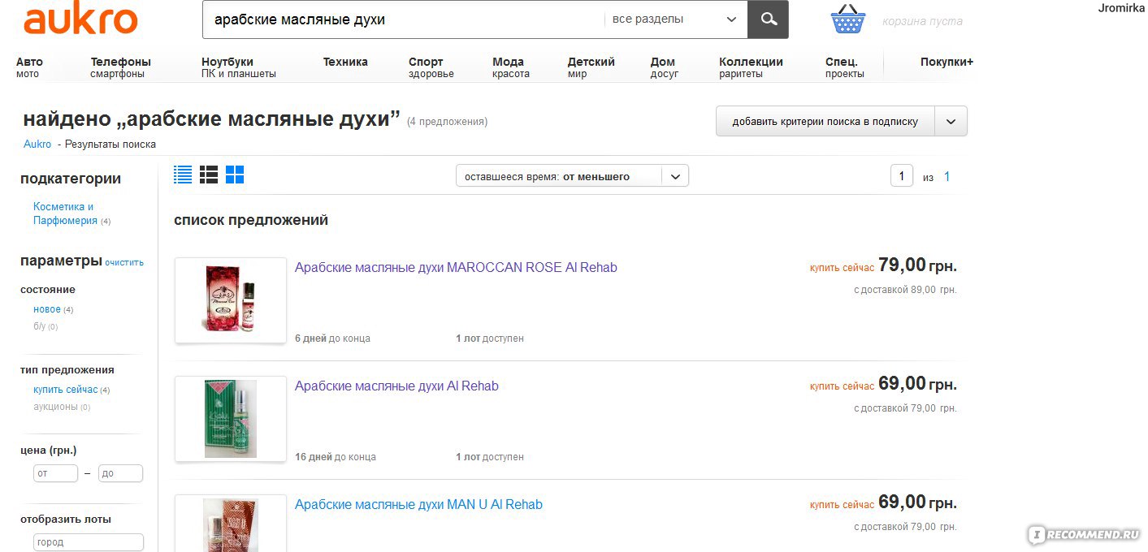This screenshot has height=552, width=1148.
Task: Open the Детский мир menu
Action: (591, 67)
